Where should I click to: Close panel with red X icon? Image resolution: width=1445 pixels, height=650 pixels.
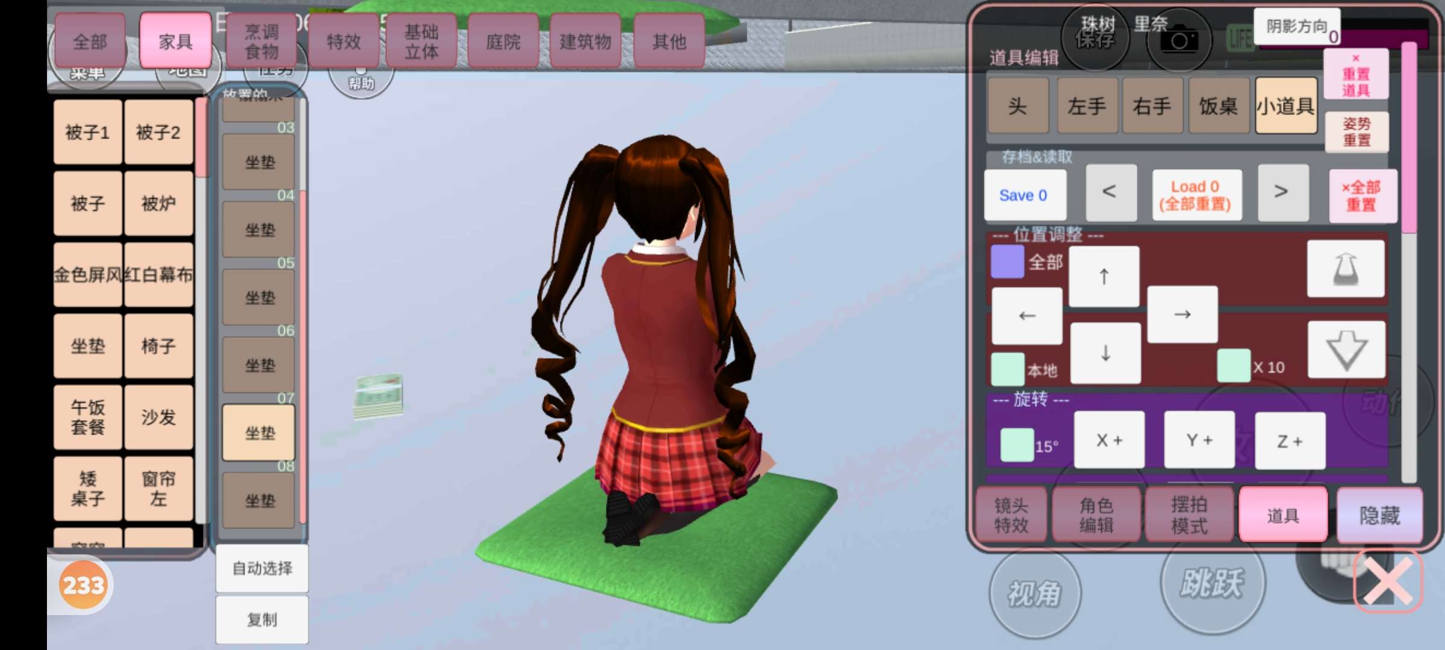(x=1387, y=580)
